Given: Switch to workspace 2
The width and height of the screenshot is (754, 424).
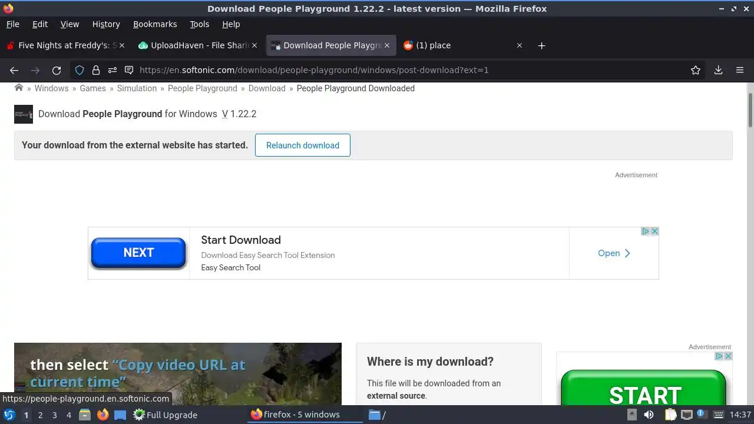Looking at the screenshot, I should [x=40, y=415].
